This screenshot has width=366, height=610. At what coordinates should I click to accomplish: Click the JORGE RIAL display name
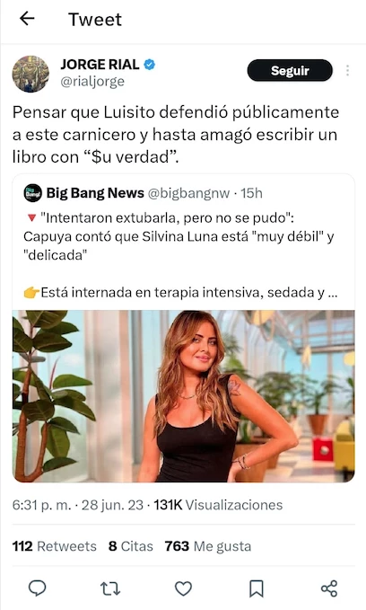(100, 64)
